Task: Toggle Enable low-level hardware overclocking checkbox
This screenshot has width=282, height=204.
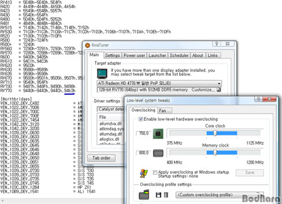Action: [x=140, y=119]
